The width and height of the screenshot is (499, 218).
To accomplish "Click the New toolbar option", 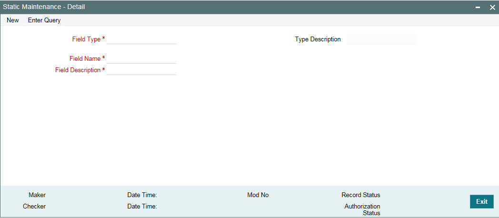I will (x=13, y=20).
